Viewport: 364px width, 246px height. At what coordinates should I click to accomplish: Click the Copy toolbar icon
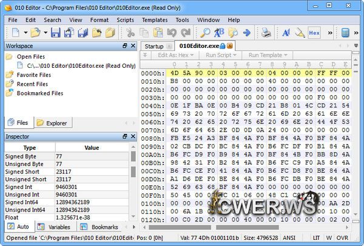click(x=144, y=33)
